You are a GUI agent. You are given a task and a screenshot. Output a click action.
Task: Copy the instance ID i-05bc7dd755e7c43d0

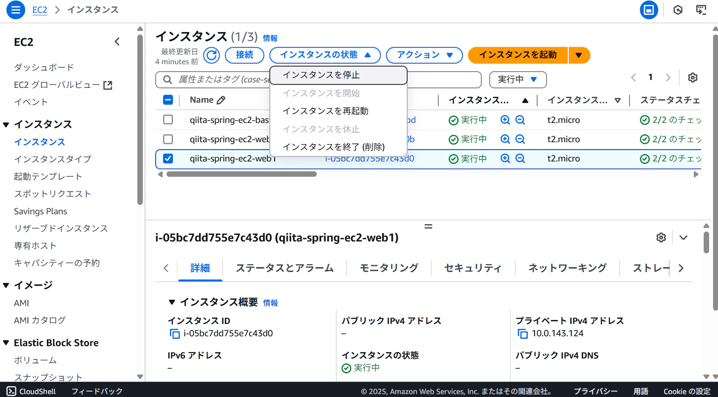[174, 334]
